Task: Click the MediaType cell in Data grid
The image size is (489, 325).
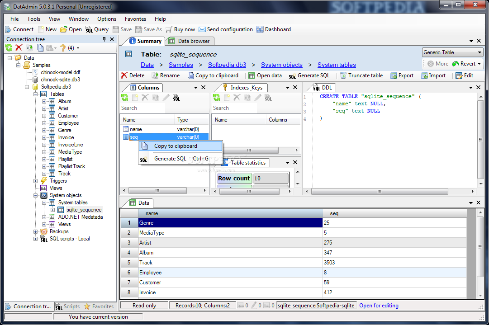Action: pyautogui.click(x=230, y=233)
